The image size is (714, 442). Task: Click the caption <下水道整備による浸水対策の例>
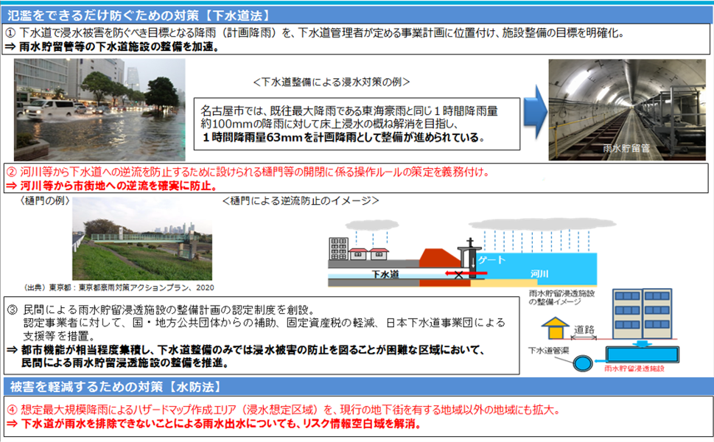pos(332,82)
